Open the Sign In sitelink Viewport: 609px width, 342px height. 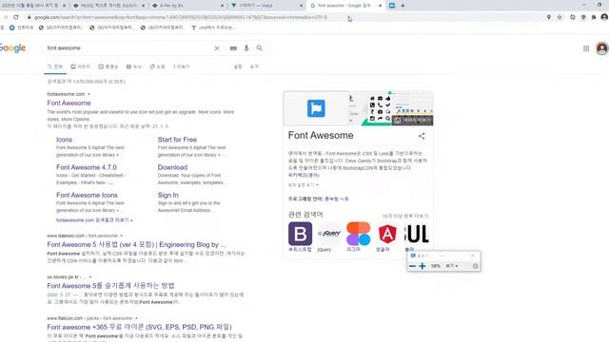167,195
